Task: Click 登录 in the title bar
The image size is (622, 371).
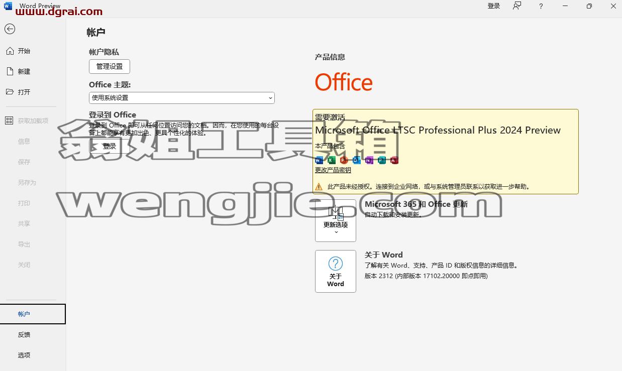Action: pyautogui.click(x=494, y=6)
